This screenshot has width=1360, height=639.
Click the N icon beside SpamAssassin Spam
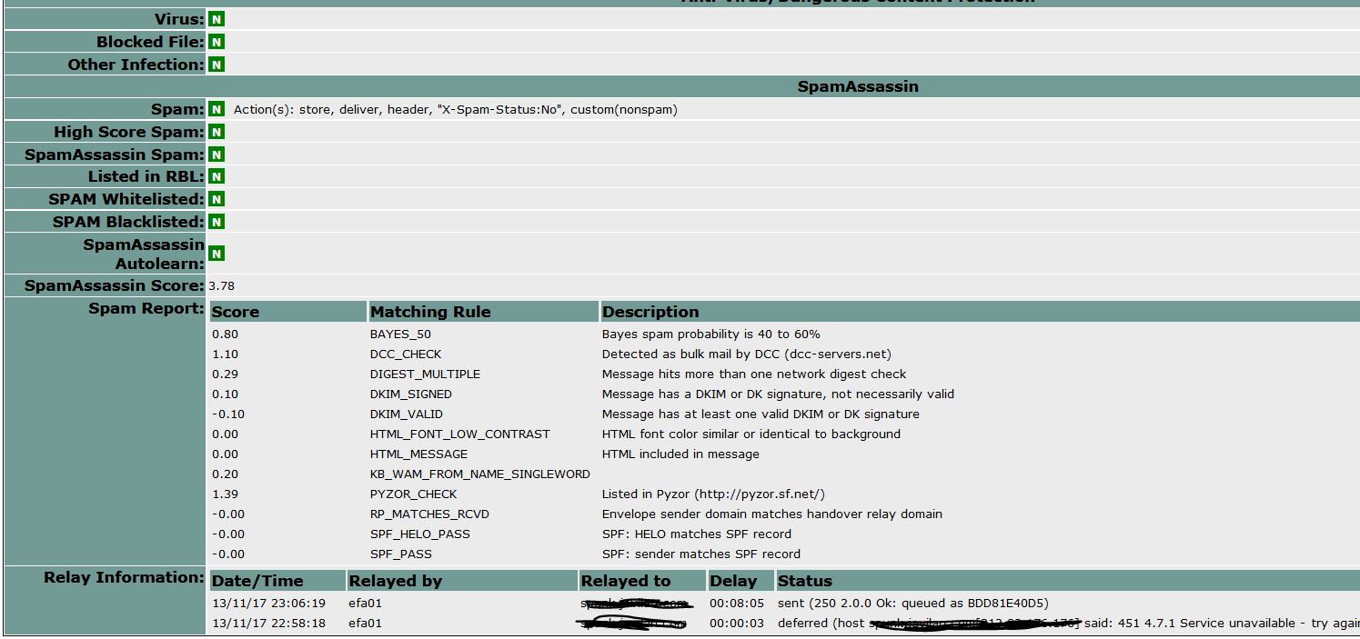(216, 155)
